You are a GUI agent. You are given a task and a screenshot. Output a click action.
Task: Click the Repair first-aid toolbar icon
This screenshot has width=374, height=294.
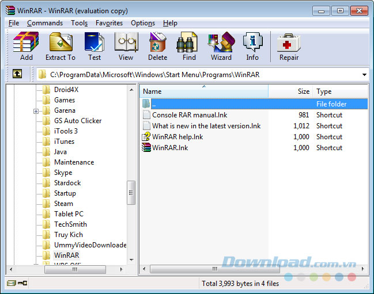pyautogui.click(x=289, y=43)
